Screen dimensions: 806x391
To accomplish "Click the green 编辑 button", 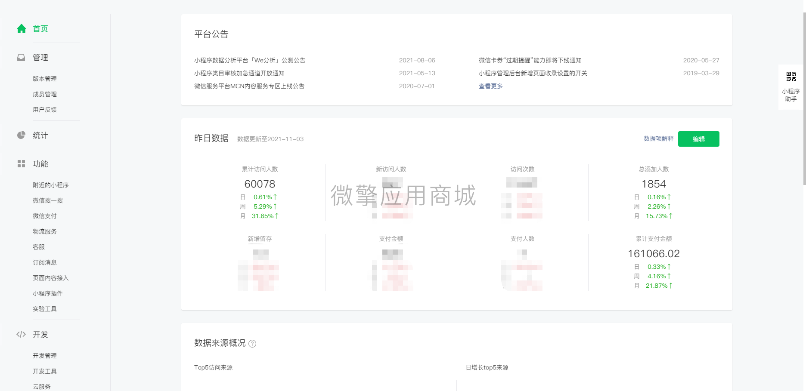I will (x=698, y=139).
